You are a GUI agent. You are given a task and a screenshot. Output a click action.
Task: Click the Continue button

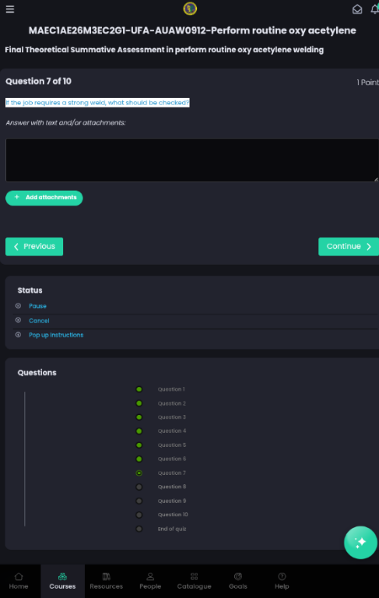click(349, 246)
